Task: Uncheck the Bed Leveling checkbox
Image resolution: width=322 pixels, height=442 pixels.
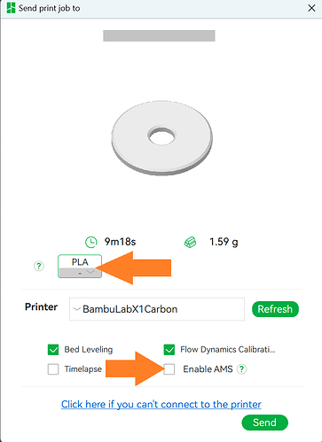Action: [53, 350]
